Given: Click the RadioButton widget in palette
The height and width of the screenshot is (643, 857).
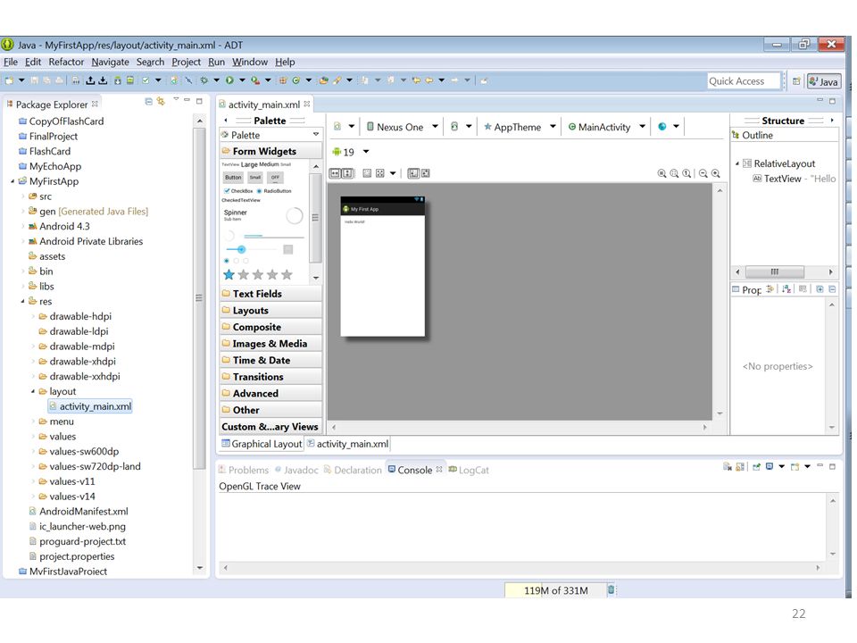Looking at the screenshot, I should (274, 191).
